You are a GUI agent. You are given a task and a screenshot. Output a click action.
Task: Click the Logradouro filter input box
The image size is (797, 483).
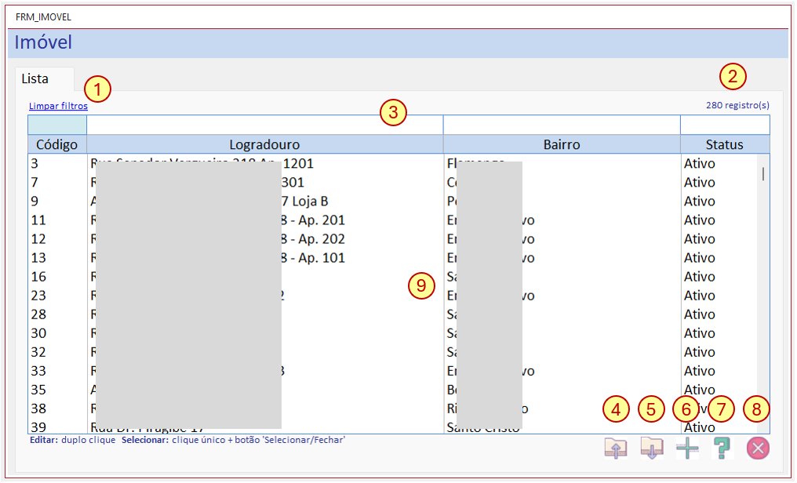tap(265, 125)
